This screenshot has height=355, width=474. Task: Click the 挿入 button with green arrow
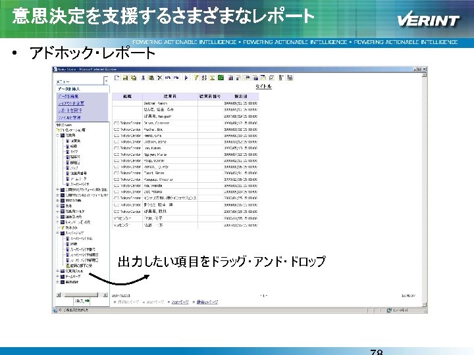tap(82, 301)
